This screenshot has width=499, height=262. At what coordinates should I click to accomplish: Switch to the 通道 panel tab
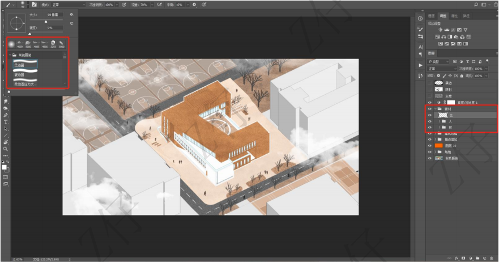tap(432, 16)
